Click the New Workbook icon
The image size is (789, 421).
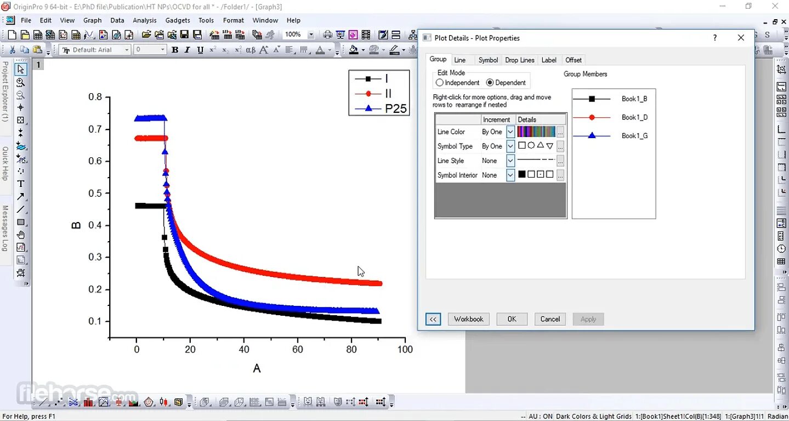click(x=38, y=35)
